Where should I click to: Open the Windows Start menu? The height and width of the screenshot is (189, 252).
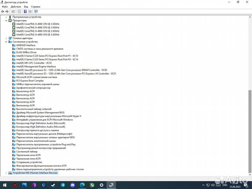pyautogui.click(x=5, y=185)
